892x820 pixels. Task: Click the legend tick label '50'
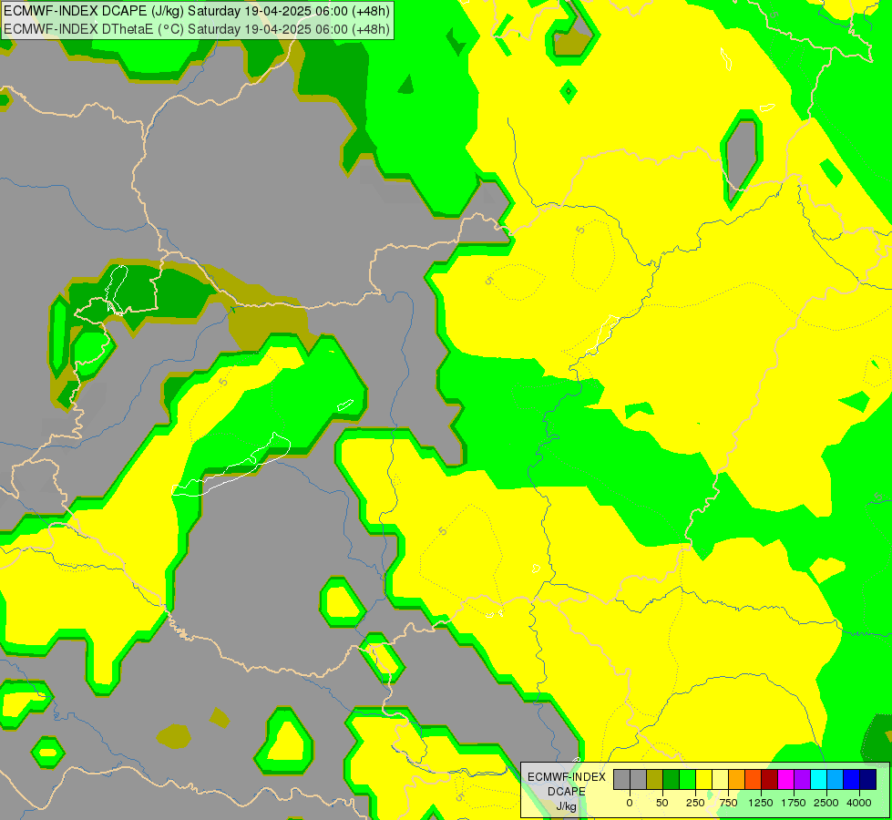[x=662, y=803]
